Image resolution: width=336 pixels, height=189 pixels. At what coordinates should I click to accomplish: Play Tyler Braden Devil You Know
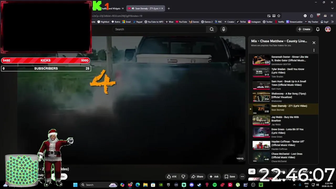click(283, 73)
